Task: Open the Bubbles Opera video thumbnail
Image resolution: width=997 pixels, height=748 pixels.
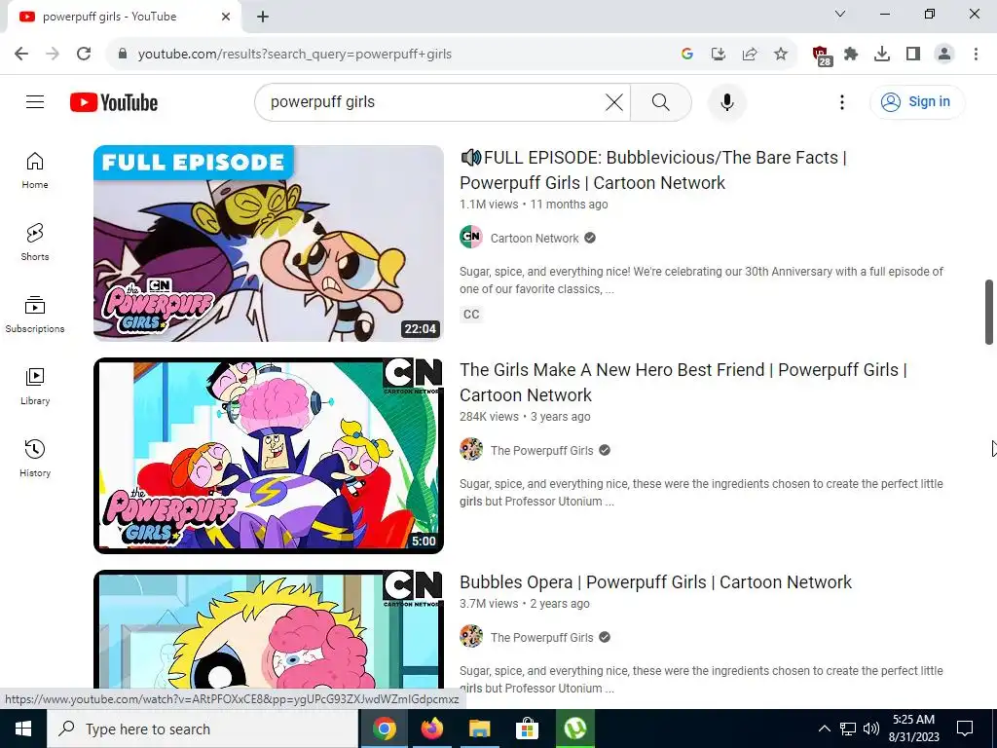Action: (269, 629)
